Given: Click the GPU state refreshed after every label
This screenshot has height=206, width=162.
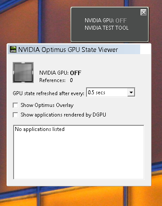Looking at the screenshot, I should click(x=48, y=93).
